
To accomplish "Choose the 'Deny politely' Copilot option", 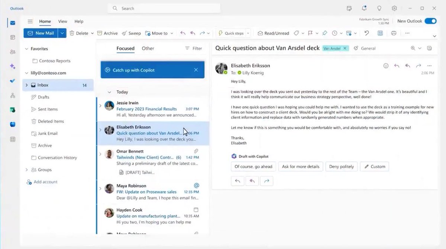I will pos(342,166).
